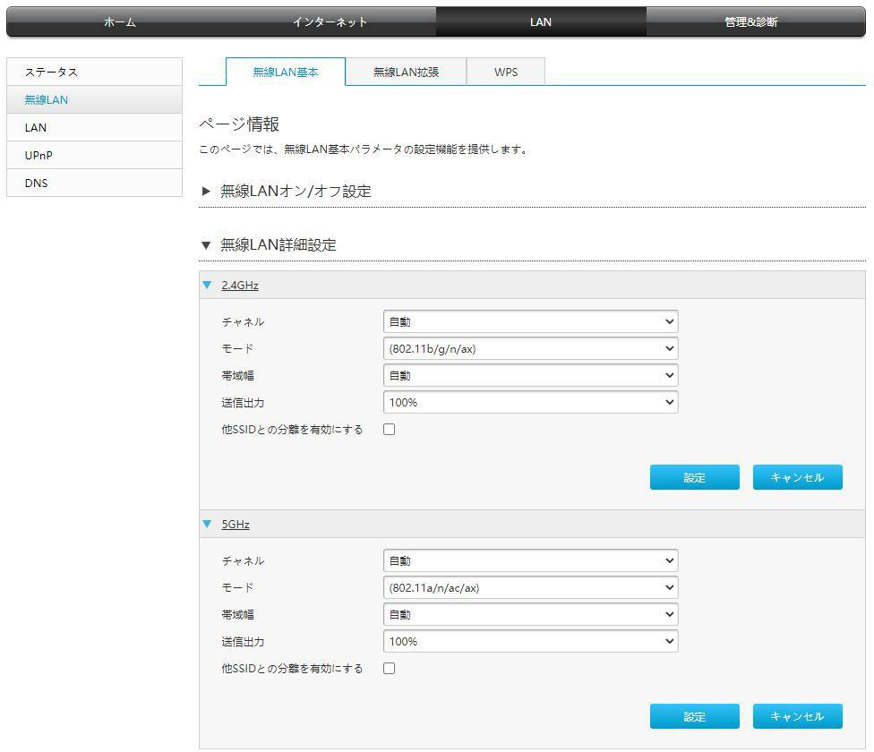Open the ホーム top navigation tab
The image size is (874, 752).
119,22
